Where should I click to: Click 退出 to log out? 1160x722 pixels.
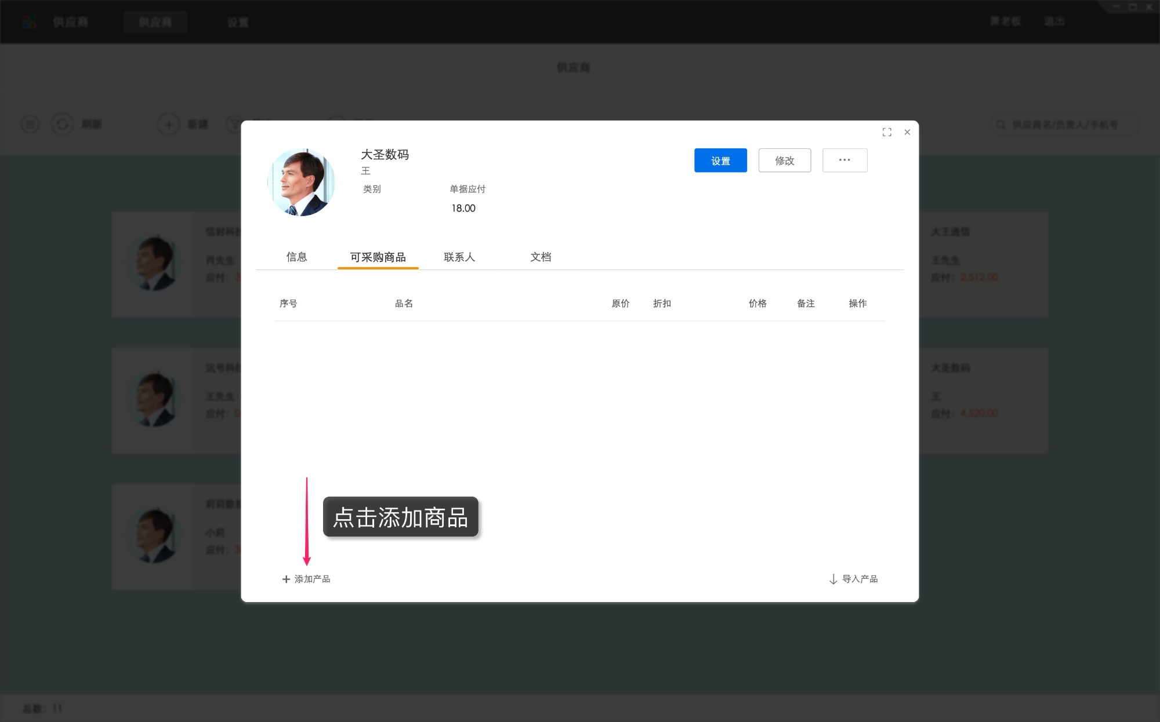click(1056, 21)
